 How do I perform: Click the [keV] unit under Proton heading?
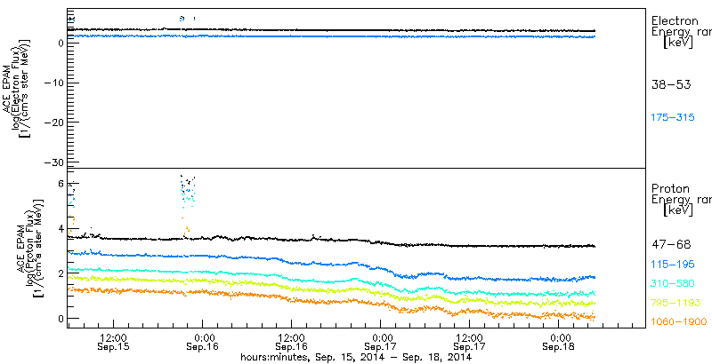pyautogui.click(x=678, y=210)
